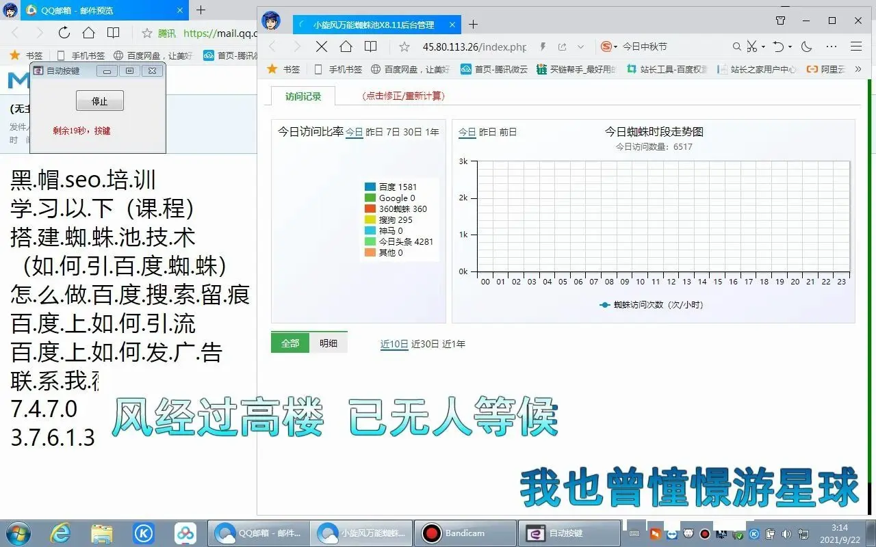Viewport: 876px width, 547px height.
Task: Select 7日 range in visit ratio panel
Action: tap(394, 132)
